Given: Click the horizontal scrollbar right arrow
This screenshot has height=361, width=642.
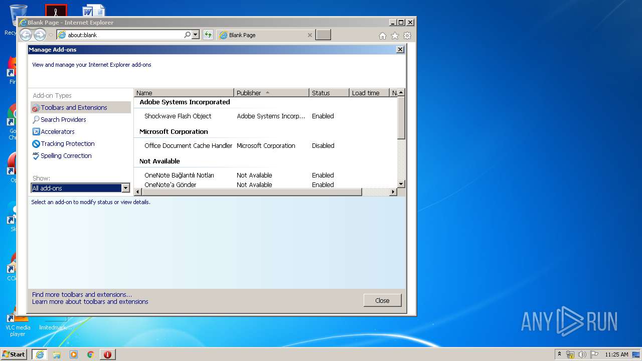Looking at the screenshot, I should (393, 192).
